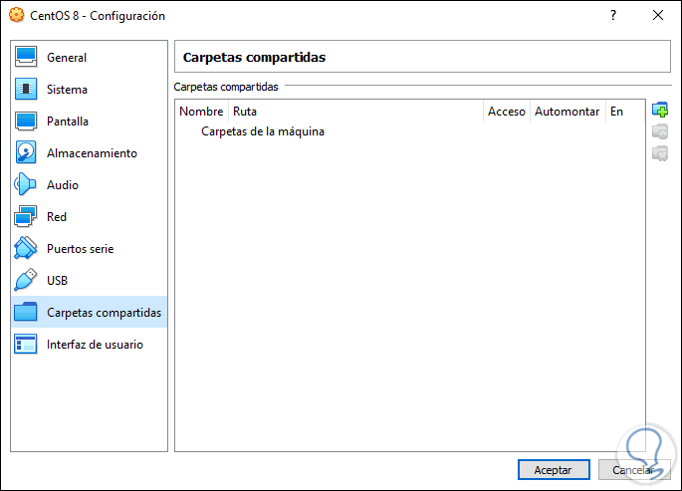Sort by the Nombre column header
The height and width of the screenshot is (491, 682).
point(201,112)
